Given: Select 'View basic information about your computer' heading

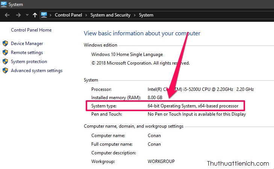Looking at the screenshot, I should pyautogui.click(x=142, y=33).
